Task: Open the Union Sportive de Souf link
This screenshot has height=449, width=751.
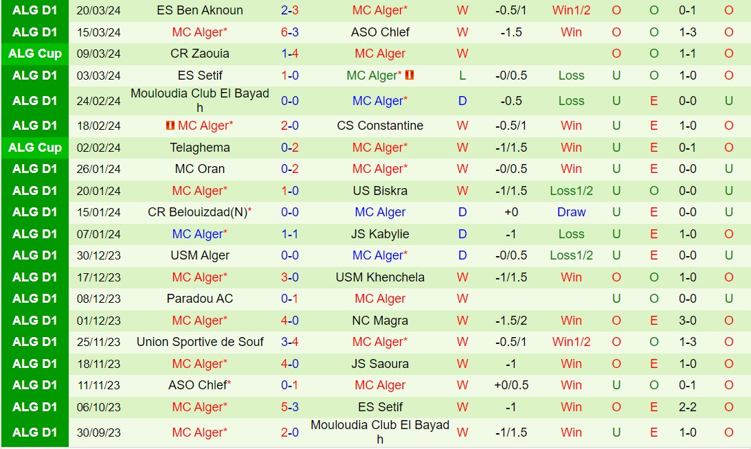Action: pyautogui.click(x=200, y=342)
